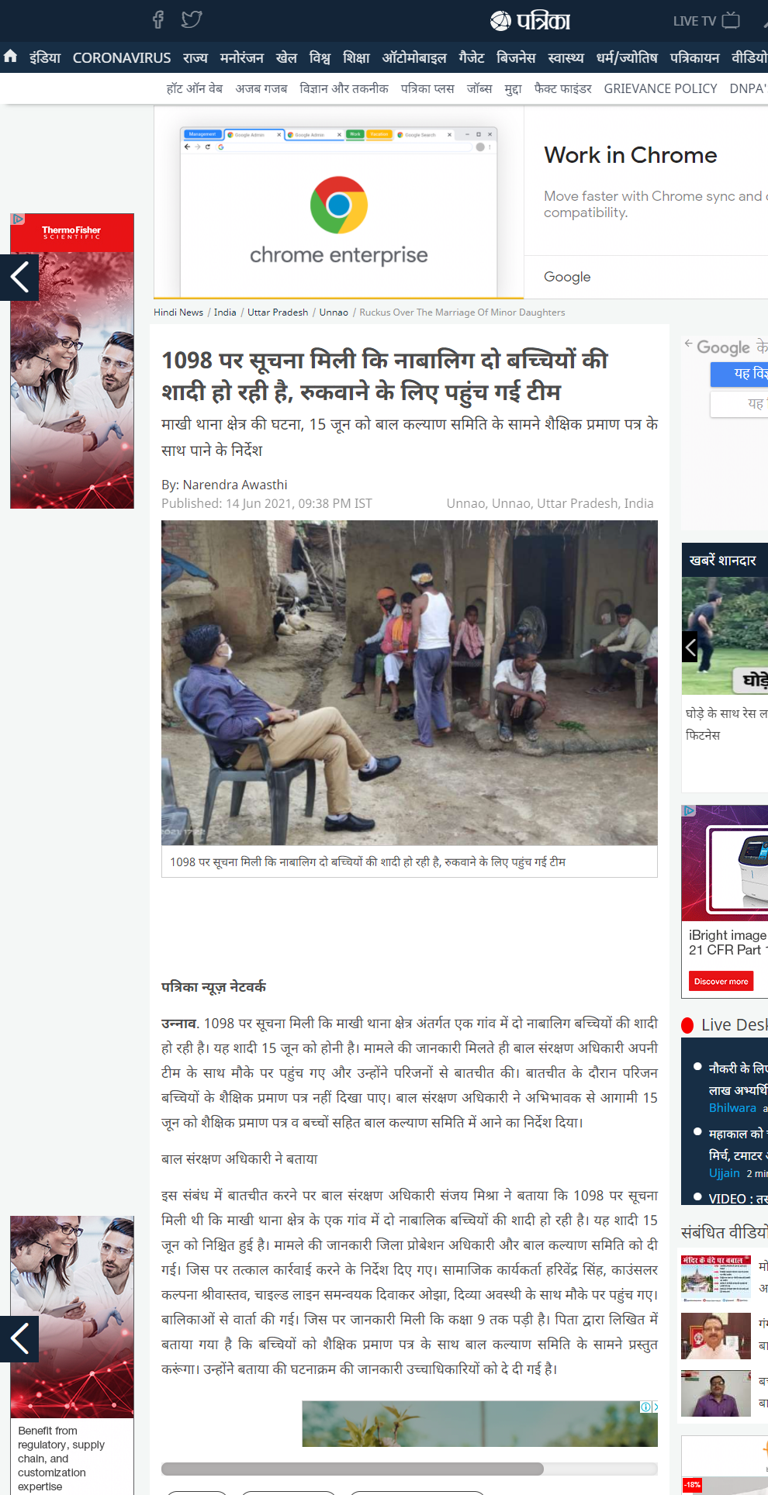Open the Facebook icon in header

point(158,19)
